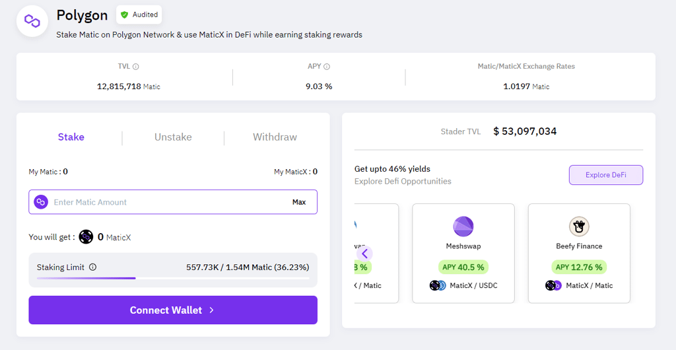The width and height of the screenshot is (676, 350).
Task: Click the green Audited shield icon
Action: click(125, 15)
